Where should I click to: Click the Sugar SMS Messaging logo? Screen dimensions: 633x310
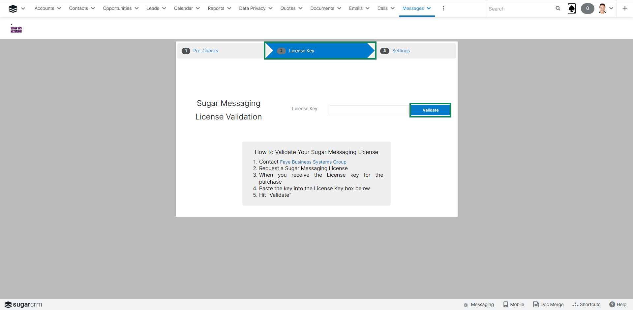(x=16, y=29)
